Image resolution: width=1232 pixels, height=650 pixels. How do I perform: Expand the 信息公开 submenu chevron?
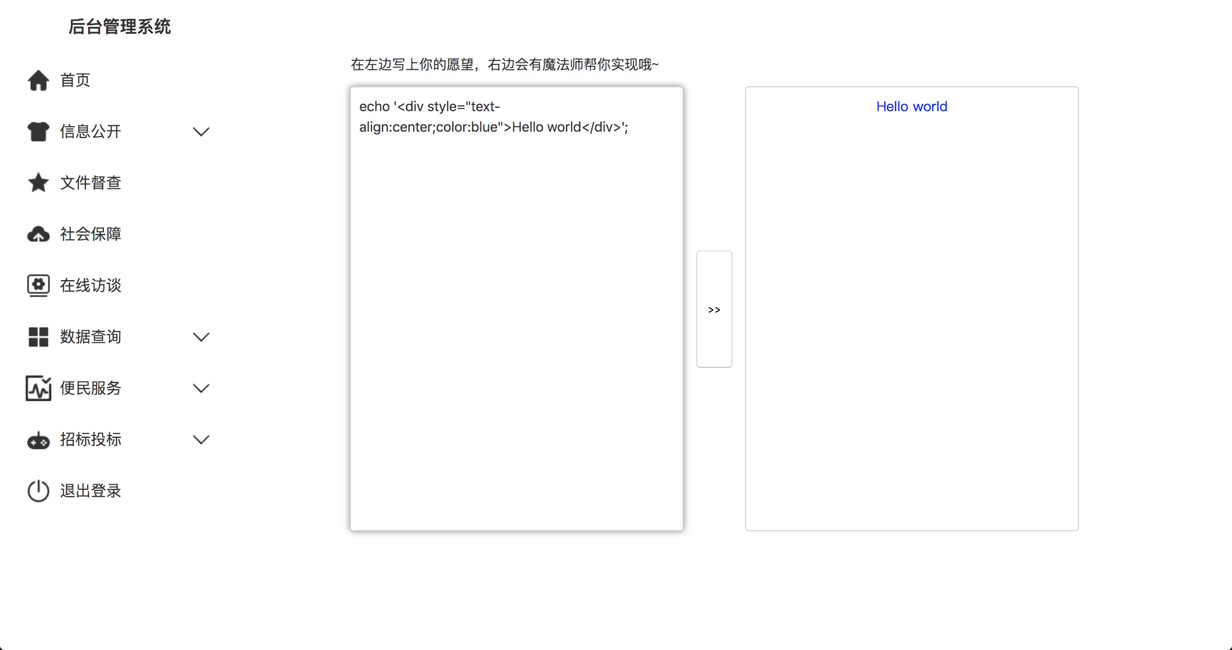pos(201,131)
